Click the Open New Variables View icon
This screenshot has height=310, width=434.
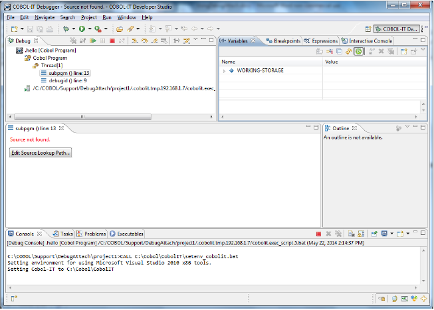pyautogui.click(x=404, y=51)
